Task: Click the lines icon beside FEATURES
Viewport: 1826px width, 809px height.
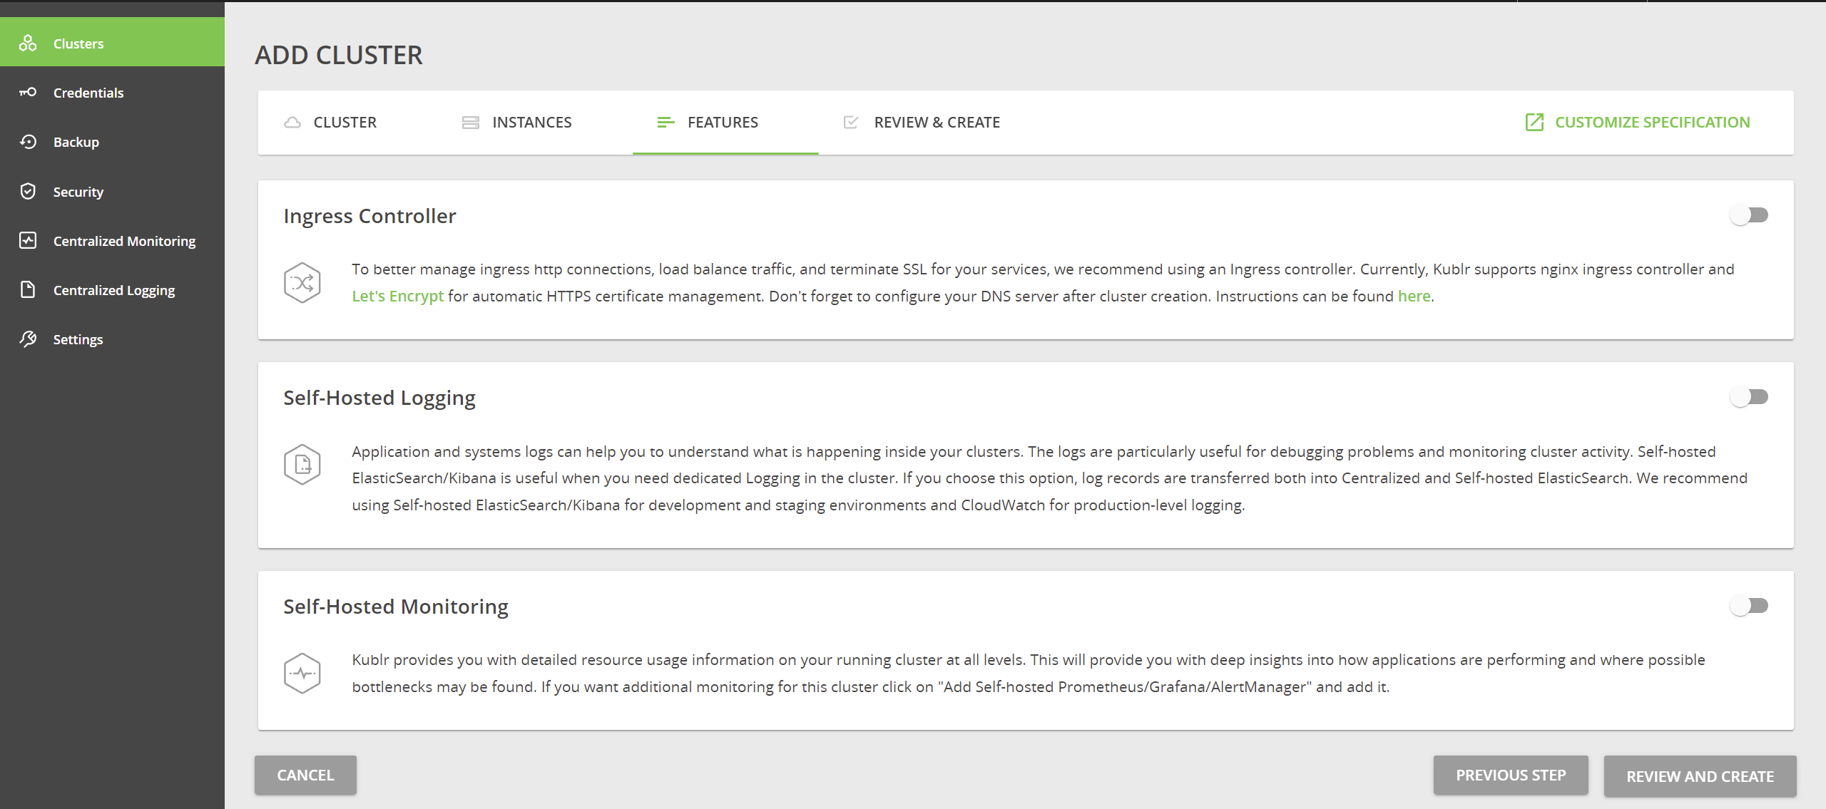Action: click(x=665, y=123)
